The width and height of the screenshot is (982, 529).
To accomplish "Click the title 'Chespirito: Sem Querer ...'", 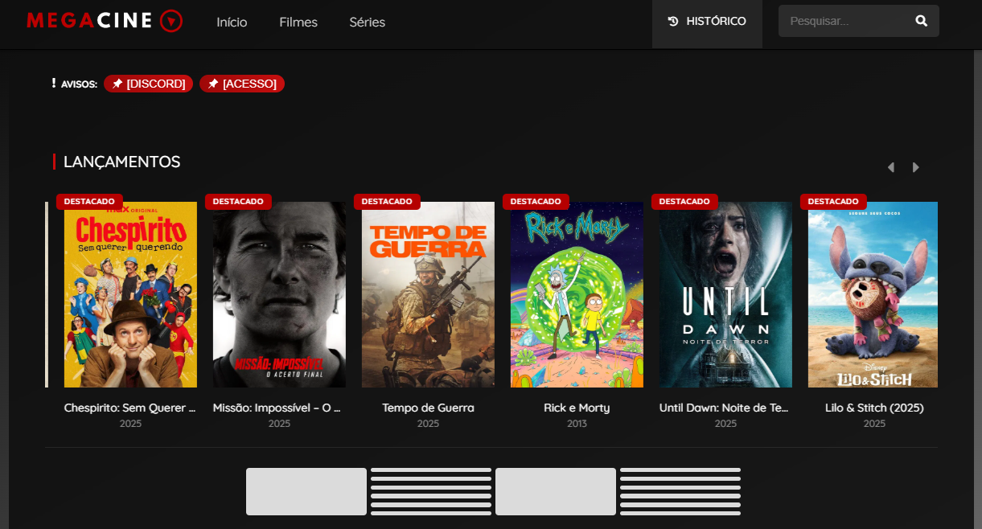I will (x=130, y=408).
